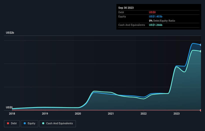Click Cash value US$1.266b in tooltip
This screenshot has width=205, height=131.
[156, 25]
